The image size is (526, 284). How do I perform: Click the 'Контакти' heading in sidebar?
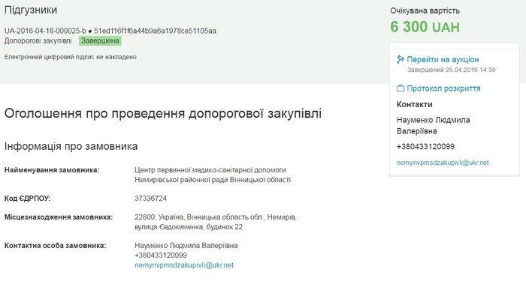414,104
